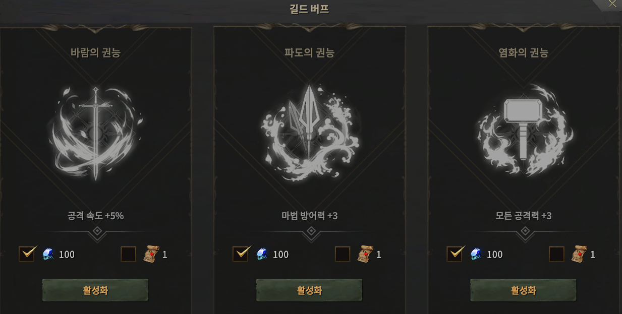Screen dimensions: 622x314
Task: Click the wind sword emblem for 바람의 권능
Action: pyautogui.click(x=95, y=133)
